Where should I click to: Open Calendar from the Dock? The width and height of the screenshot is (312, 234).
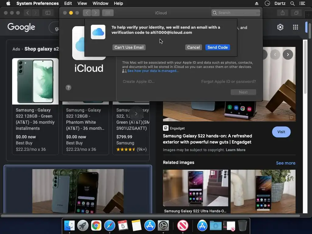pos(123,226)
